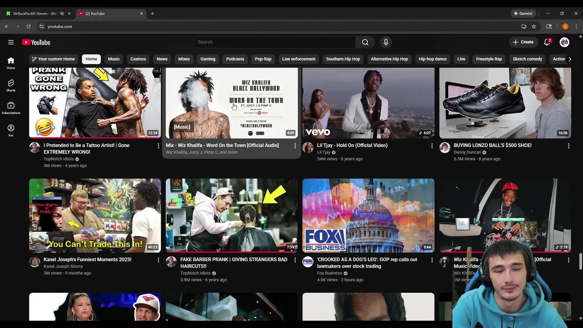Select the Pop-Rap chip
The height and width of the screenshot is (328, 583).
(263, 59)
